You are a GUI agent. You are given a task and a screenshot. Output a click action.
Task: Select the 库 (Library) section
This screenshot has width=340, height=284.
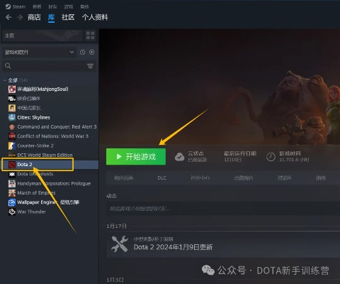pyautogui.click(x=51, y=17)
